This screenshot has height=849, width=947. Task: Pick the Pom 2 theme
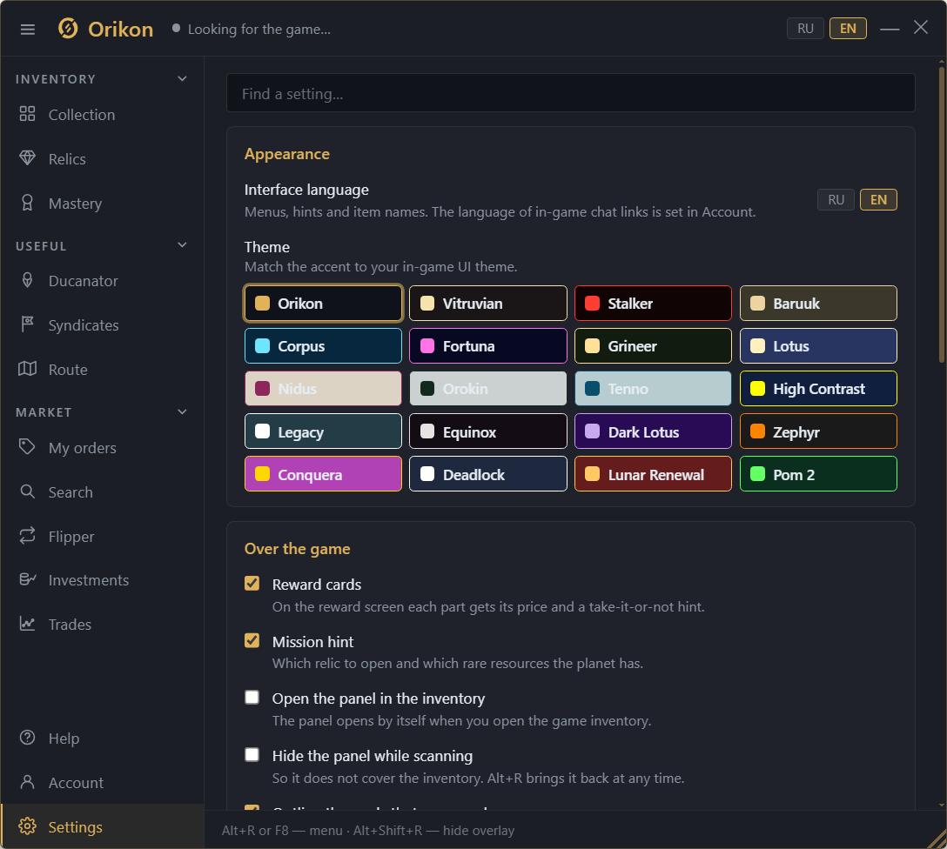(818, 474)
